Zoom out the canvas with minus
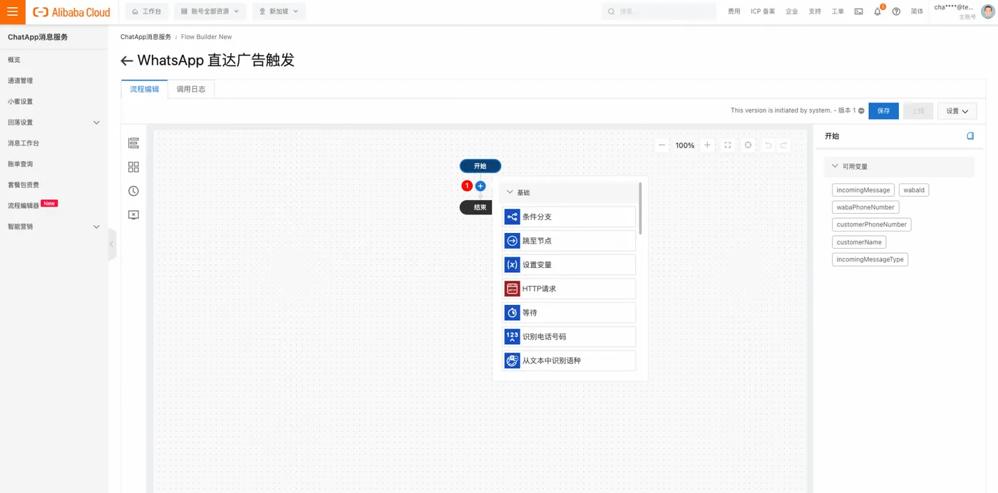The width and height of the screenshot is (998, 493). point(662,145)
